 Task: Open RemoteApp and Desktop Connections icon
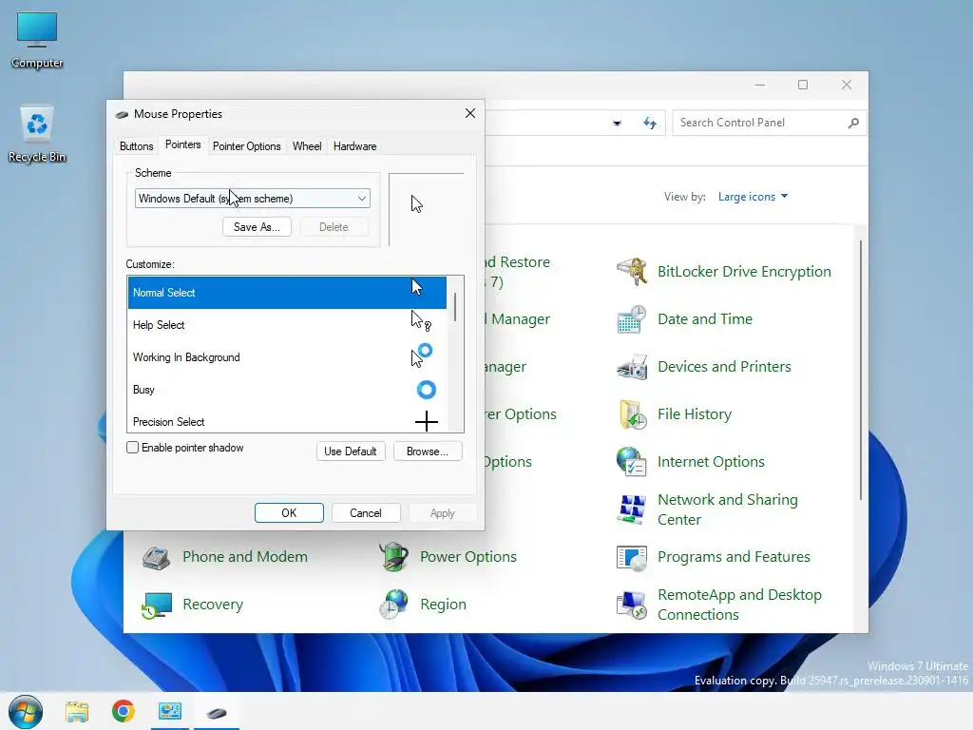632,605
